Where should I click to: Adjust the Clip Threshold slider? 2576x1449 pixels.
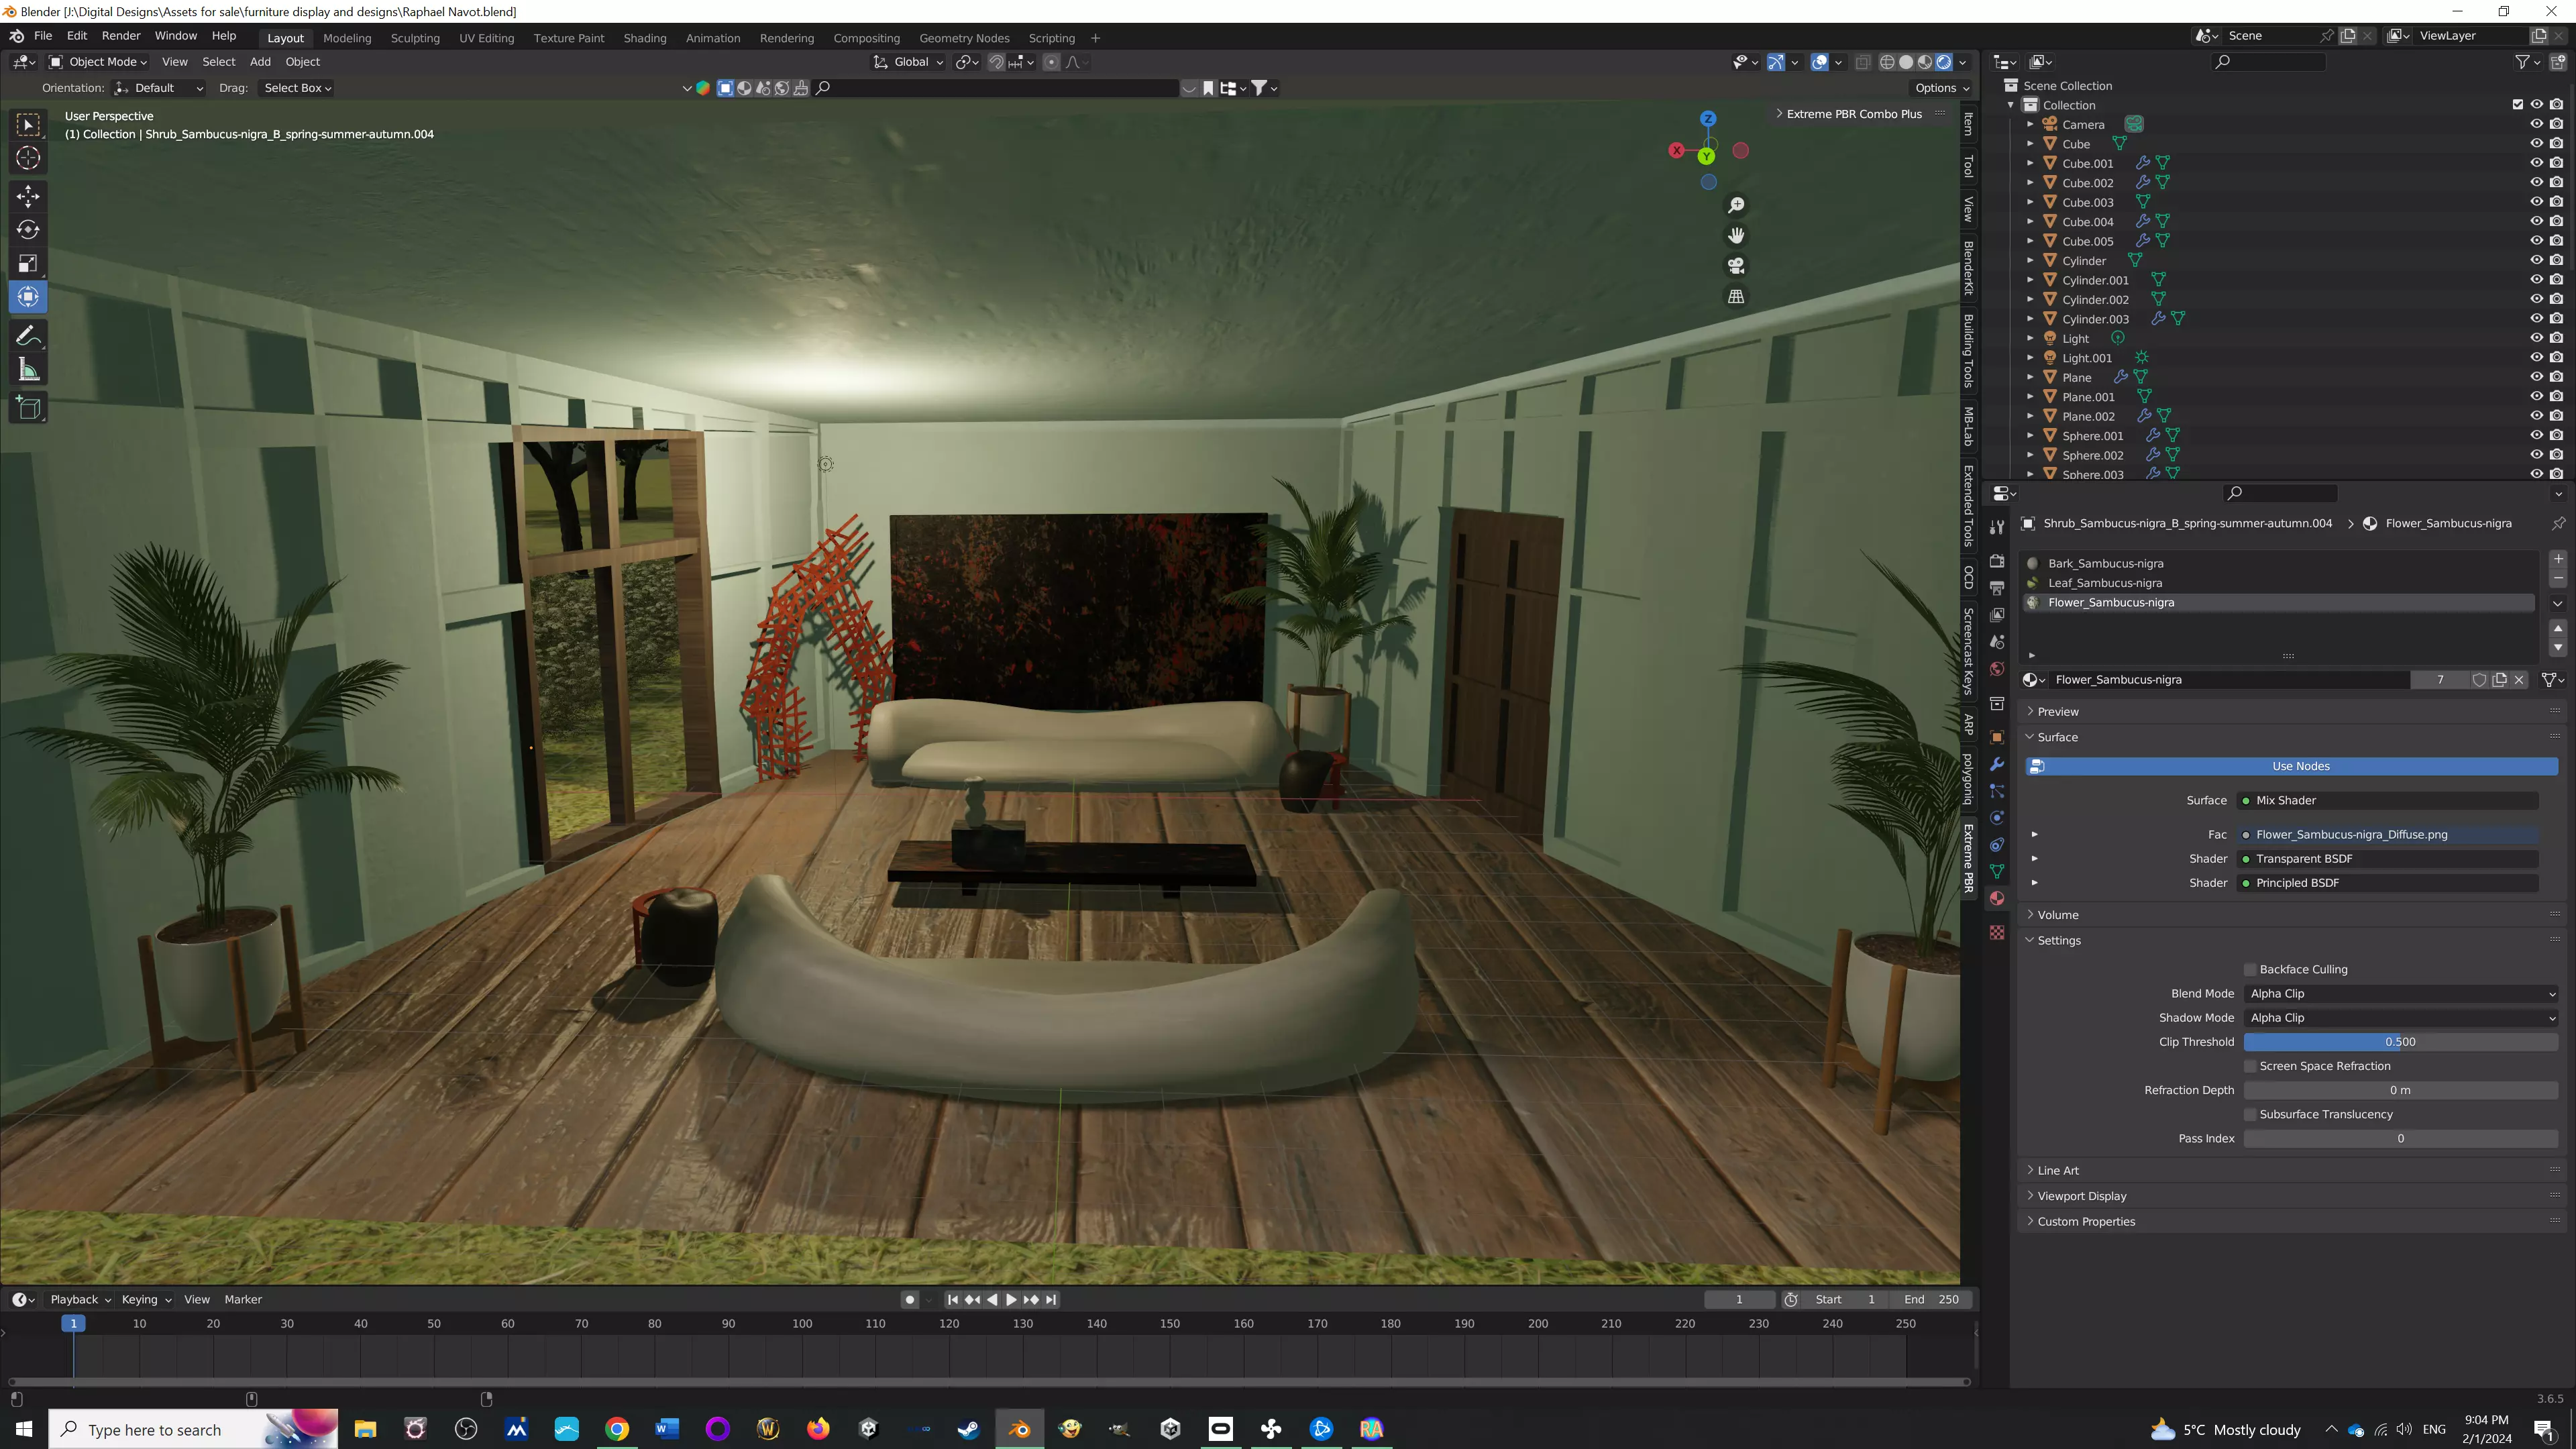2400,1042
